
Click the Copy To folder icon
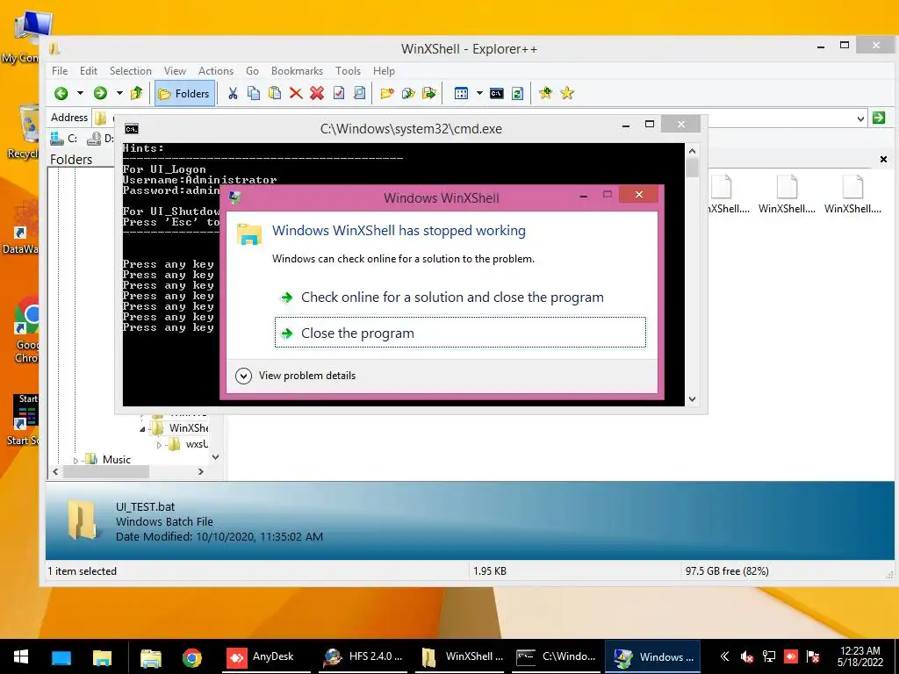(408, 93)
